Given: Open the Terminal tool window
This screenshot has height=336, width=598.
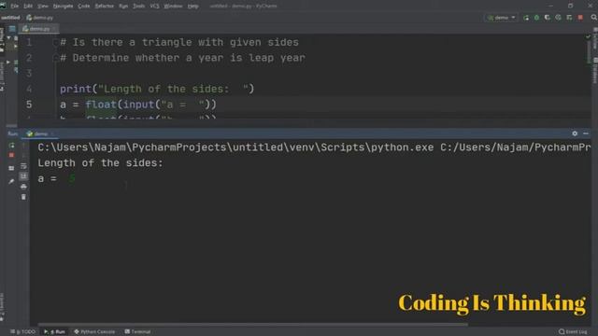Looking at the screenshot, I should [137, 332].
